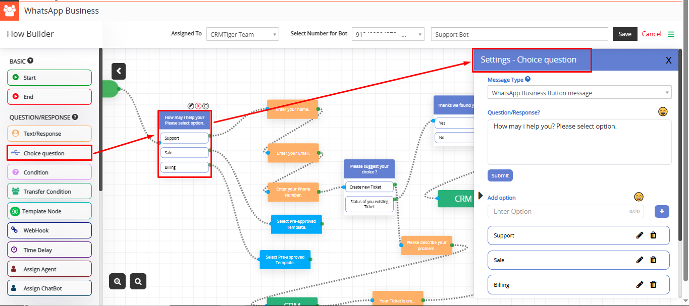Open the Assigned To dropdown
The width and height of the screenshot is (689, 306).
[242, 34]
